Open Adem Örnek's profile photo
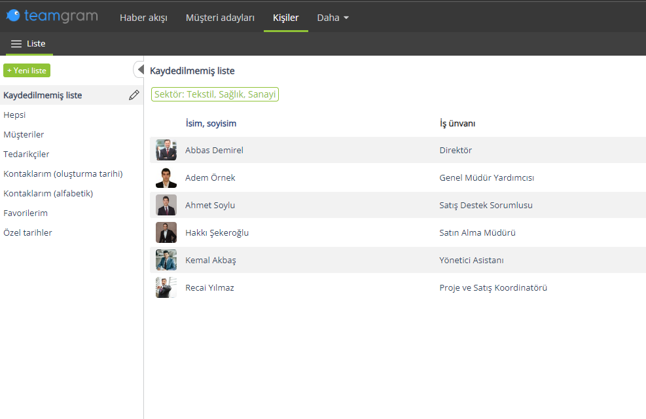 click(166, 177)
